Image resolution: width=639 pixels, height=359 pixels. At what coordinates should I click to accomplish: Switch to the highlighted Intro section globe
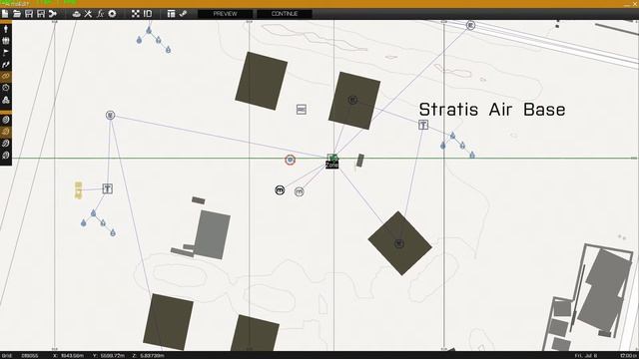point(6,132)
